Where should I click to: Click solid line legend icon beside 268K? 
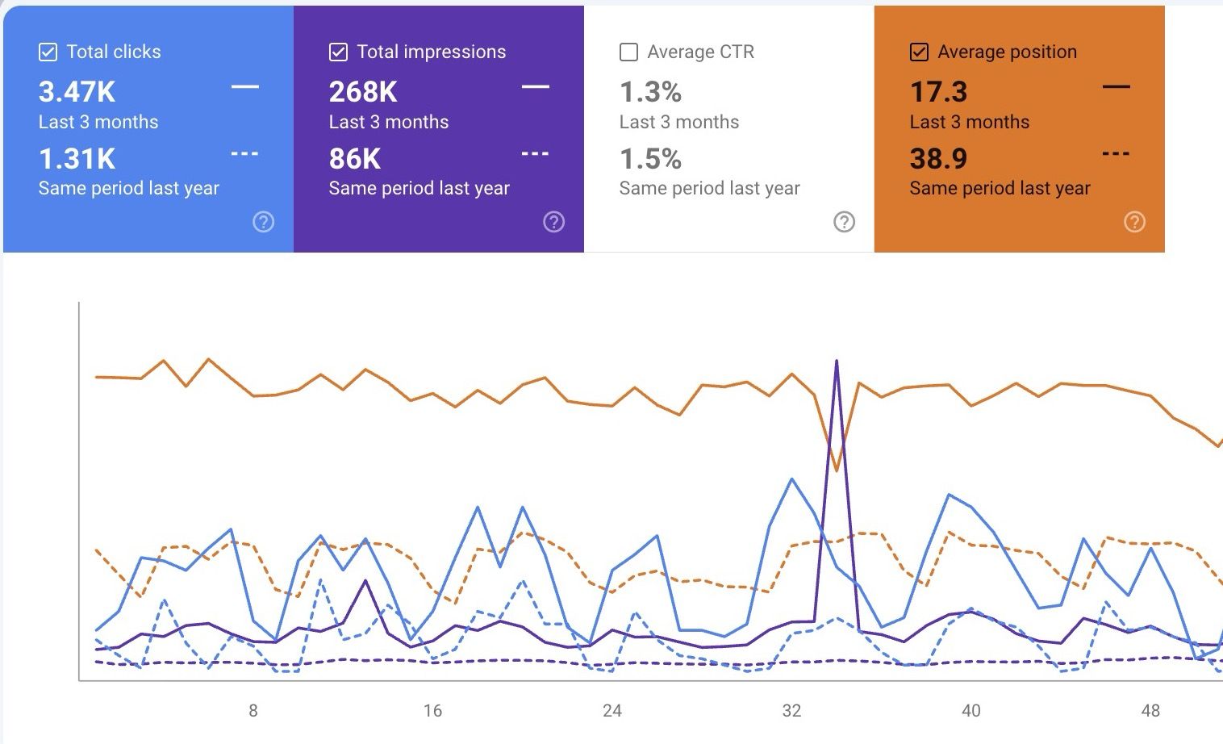(535, 86)
